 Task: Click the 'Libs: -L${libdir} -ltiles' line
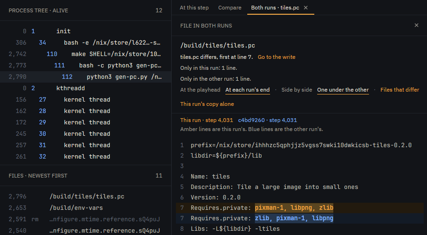click(x=300, y=228)
